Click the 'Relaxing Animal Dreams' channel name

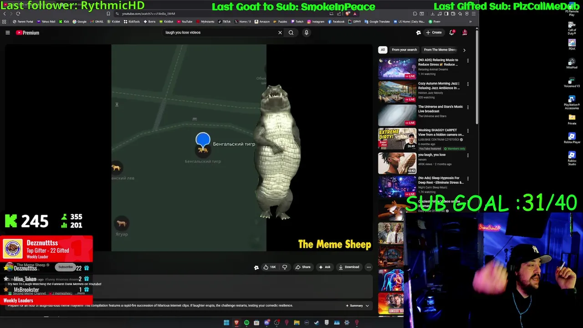click(433, 69)
